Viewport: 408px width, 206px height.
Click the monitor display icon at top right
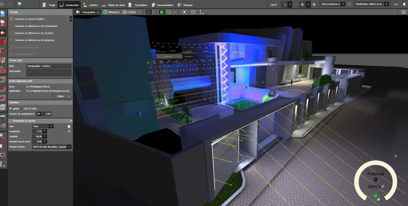(403, 12)
